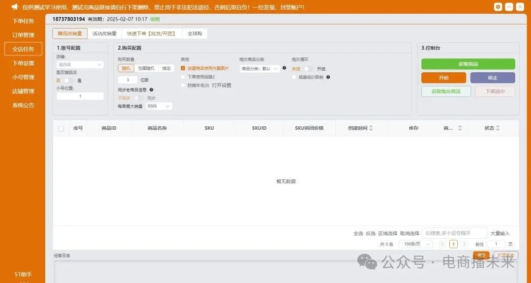The height and width of the screenshot is (283, 531).
Task: Open settings via the gear icon
Action: pyautogui.click(x=498, y=7)
